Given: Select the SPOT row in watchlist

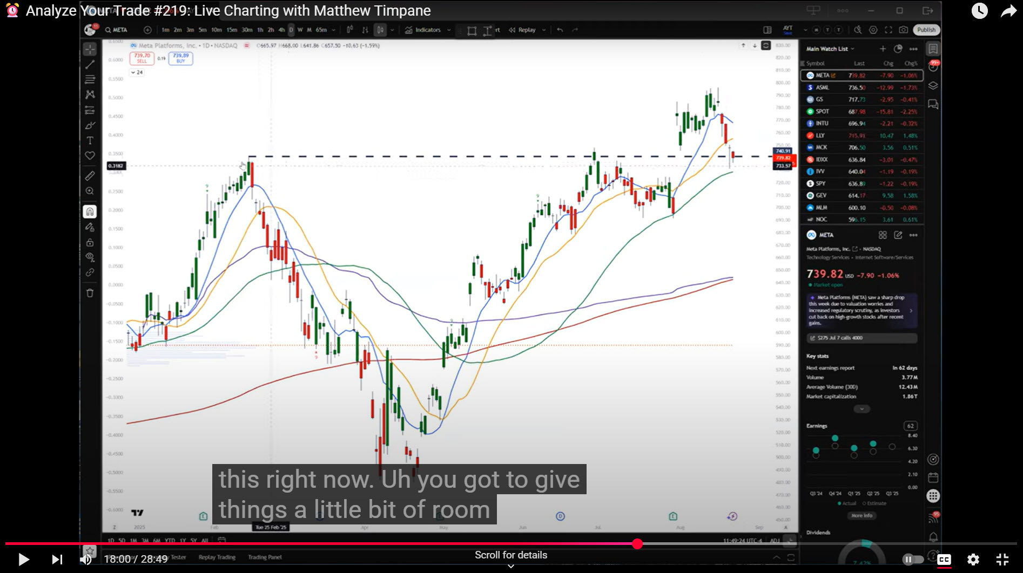Looking at the screenshot, I should click(x=862, y=111).
